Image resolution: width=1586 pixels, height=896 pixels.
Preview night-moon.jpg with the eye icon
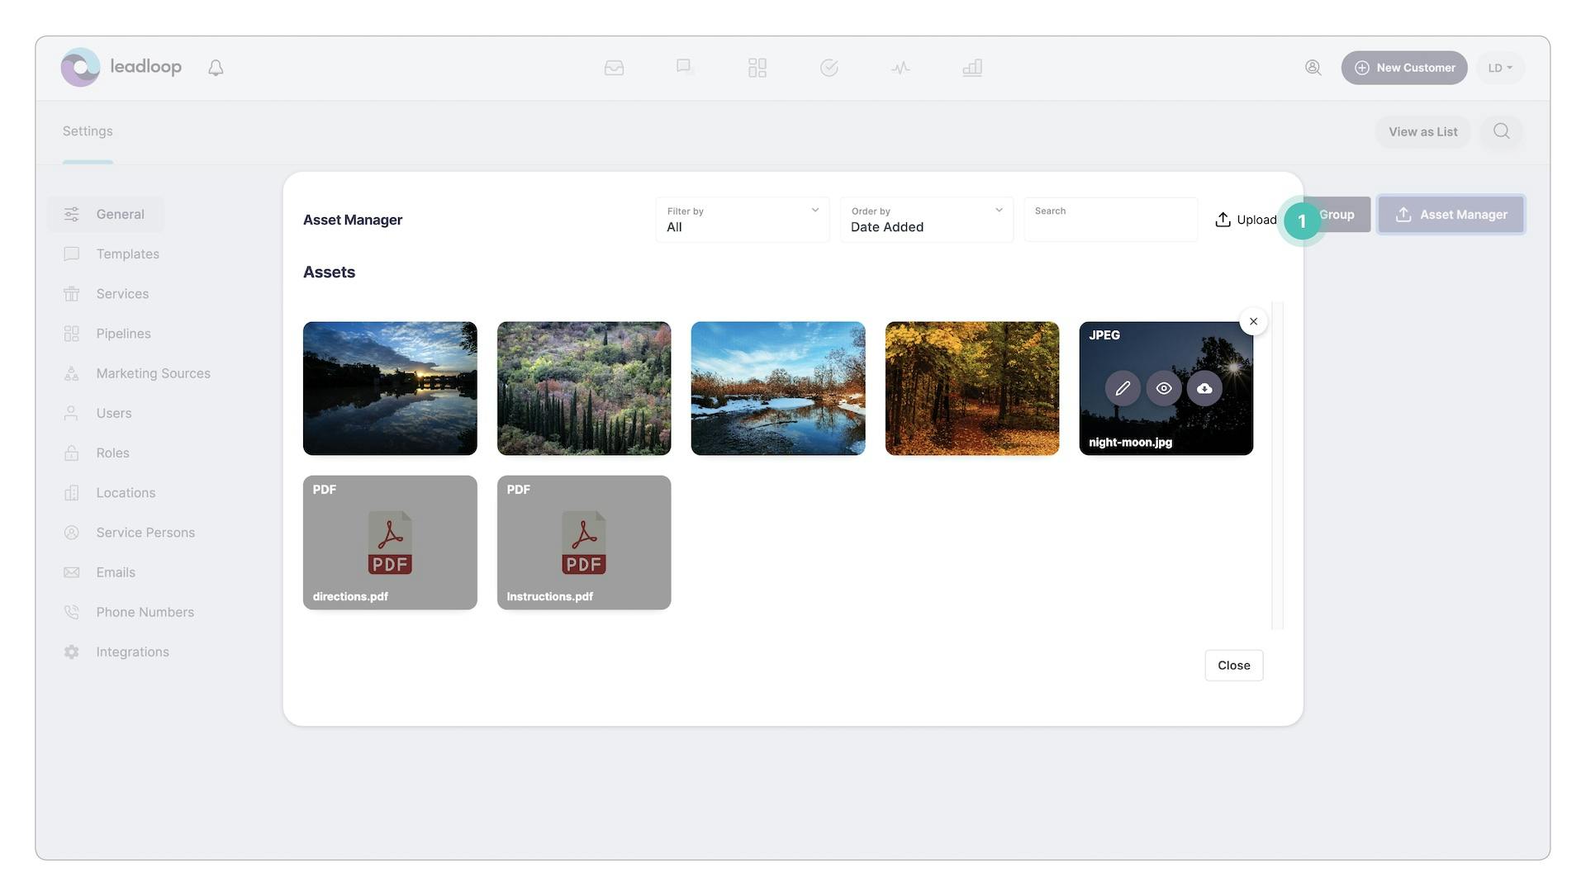[1163, 389]
